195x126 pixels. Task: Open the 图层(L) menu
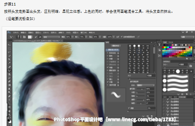tap(38, 33)
